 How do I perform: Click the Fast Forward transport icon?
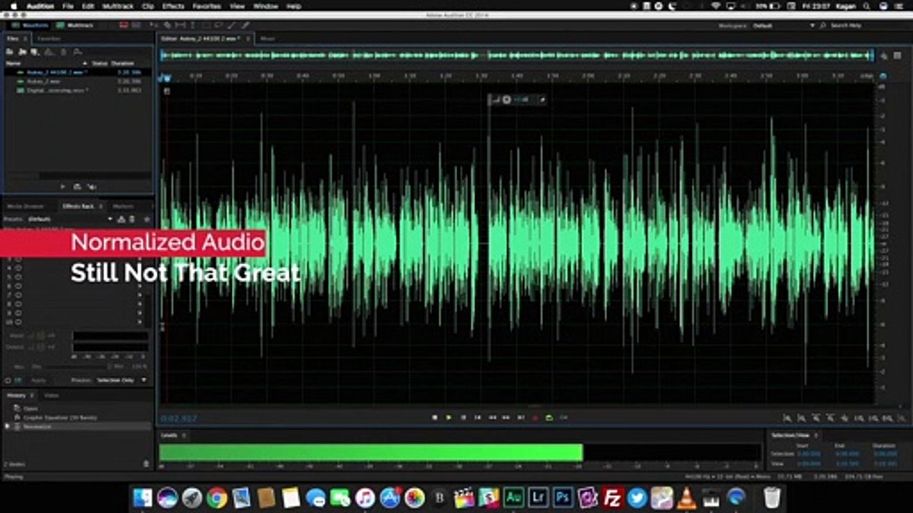(x=506, y=417)
